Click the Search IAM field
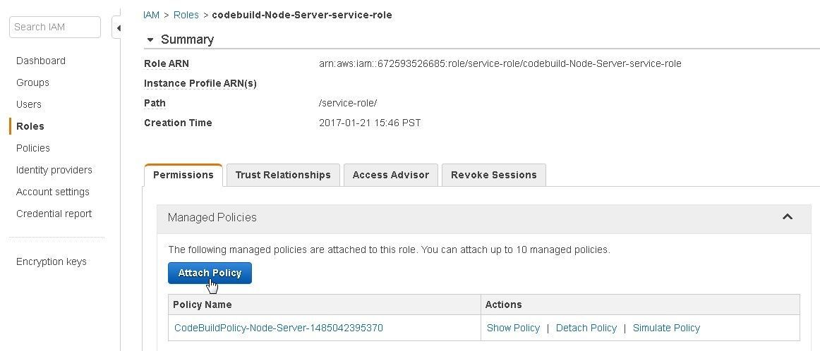This screenshot has height=351, width=820. (55, 27)
